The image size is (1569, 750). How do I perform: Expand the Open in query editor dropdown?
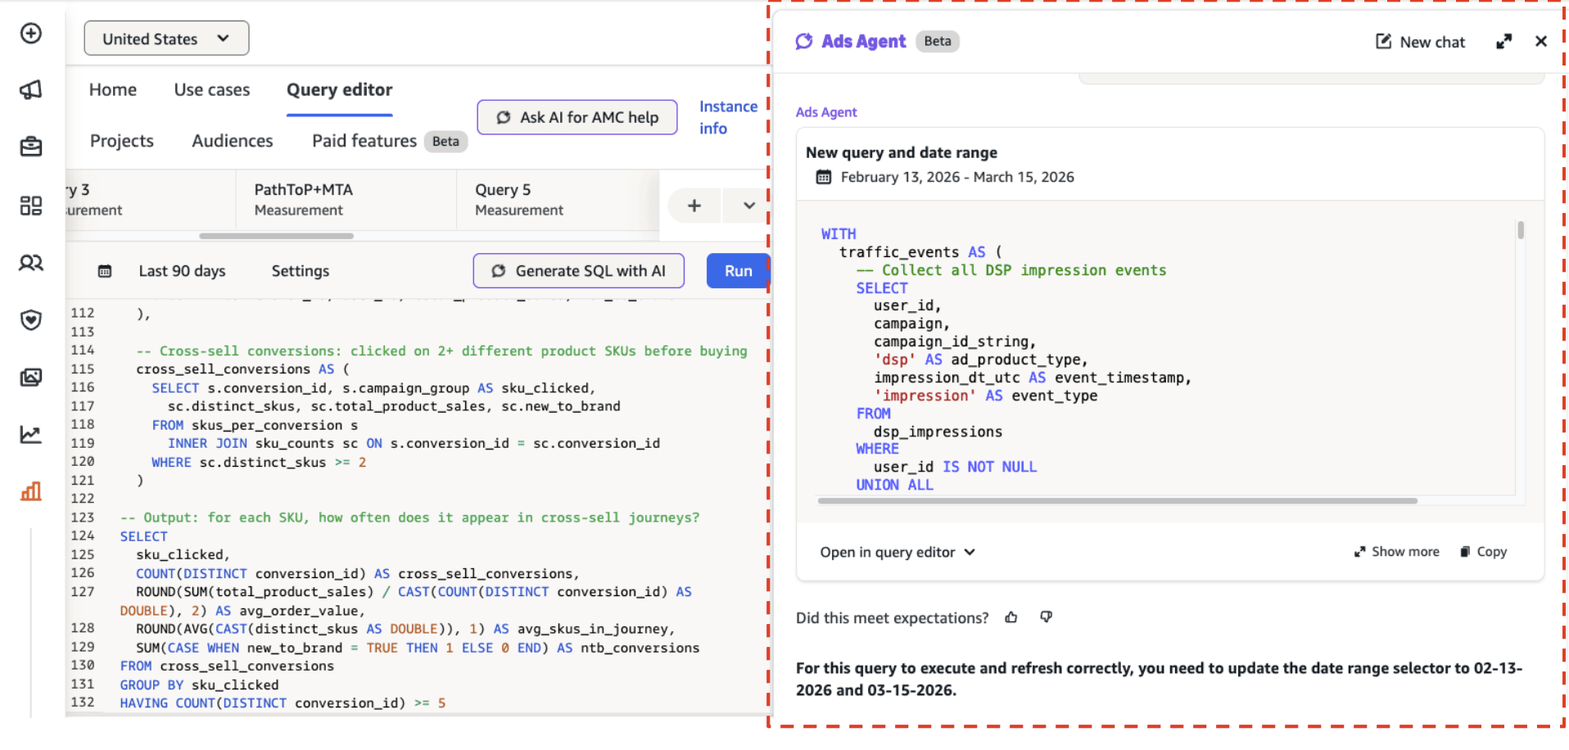[898, 553]
